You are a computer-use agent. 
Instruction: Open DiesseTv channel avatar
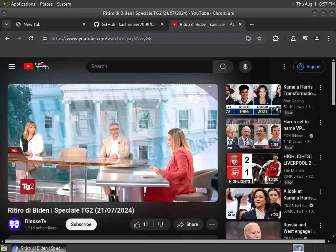14,224
